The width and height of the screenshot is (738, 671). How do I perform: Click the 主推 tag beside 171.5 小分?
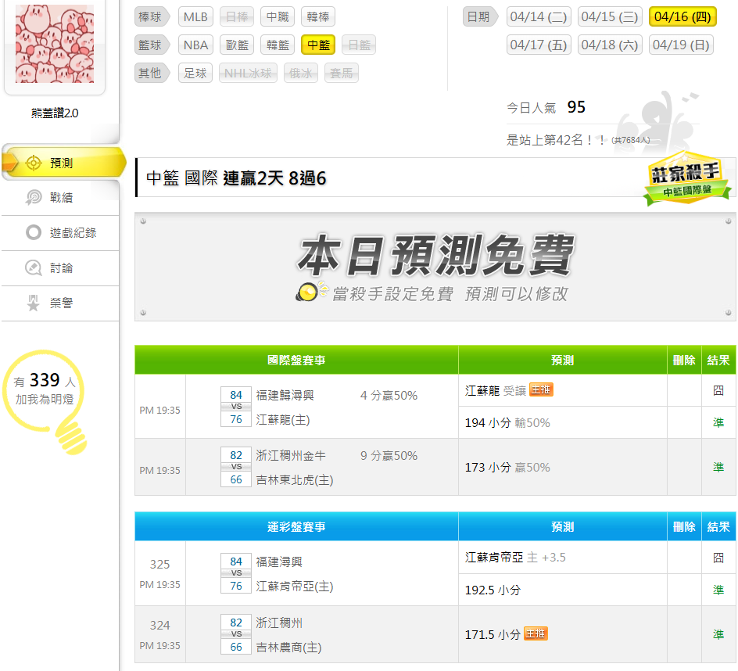[x=536, y=634]
